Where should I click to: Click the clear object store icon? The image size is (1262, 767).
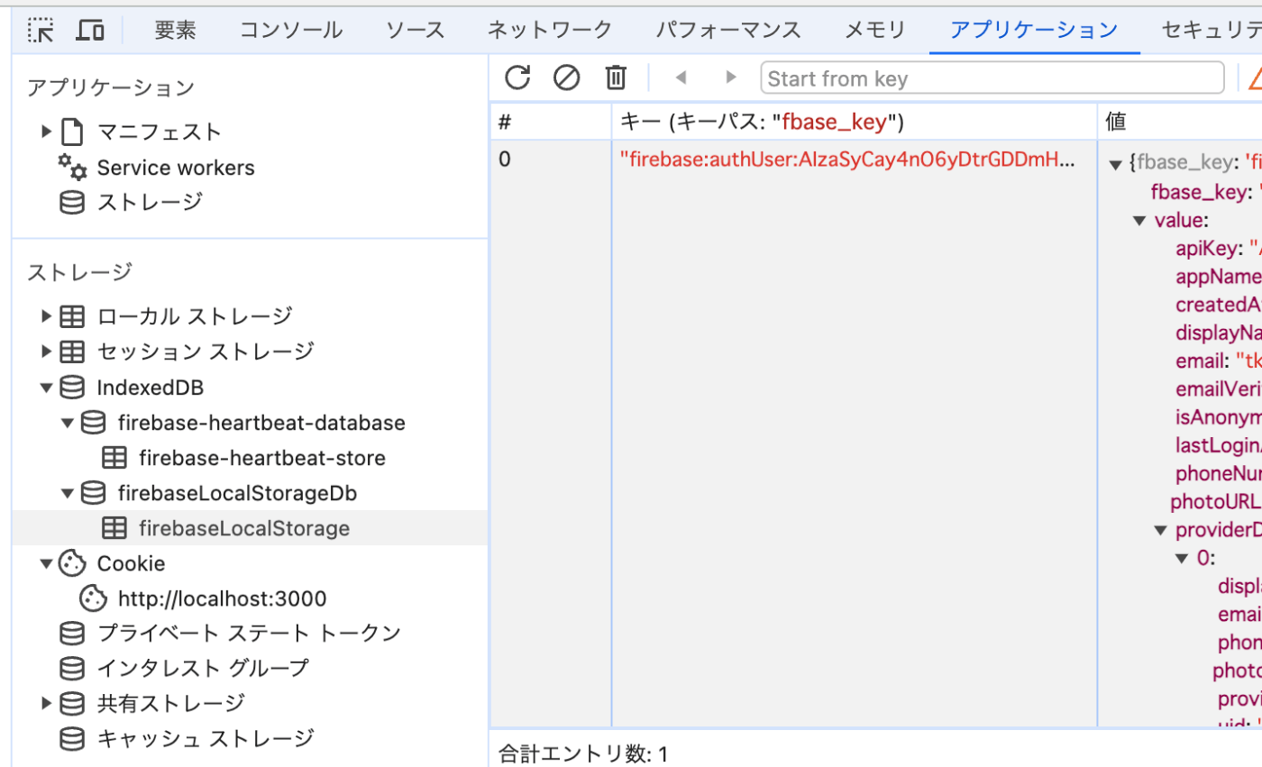[x=566, y=78]
